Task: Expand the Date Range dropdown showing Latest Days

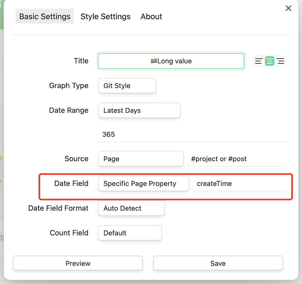Action: coord(139,110)
